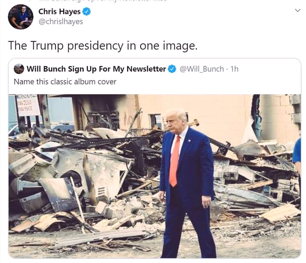The image size is (306, 263).
Task: Visit the @chrislhayes handle
Action: coord(61,22)
